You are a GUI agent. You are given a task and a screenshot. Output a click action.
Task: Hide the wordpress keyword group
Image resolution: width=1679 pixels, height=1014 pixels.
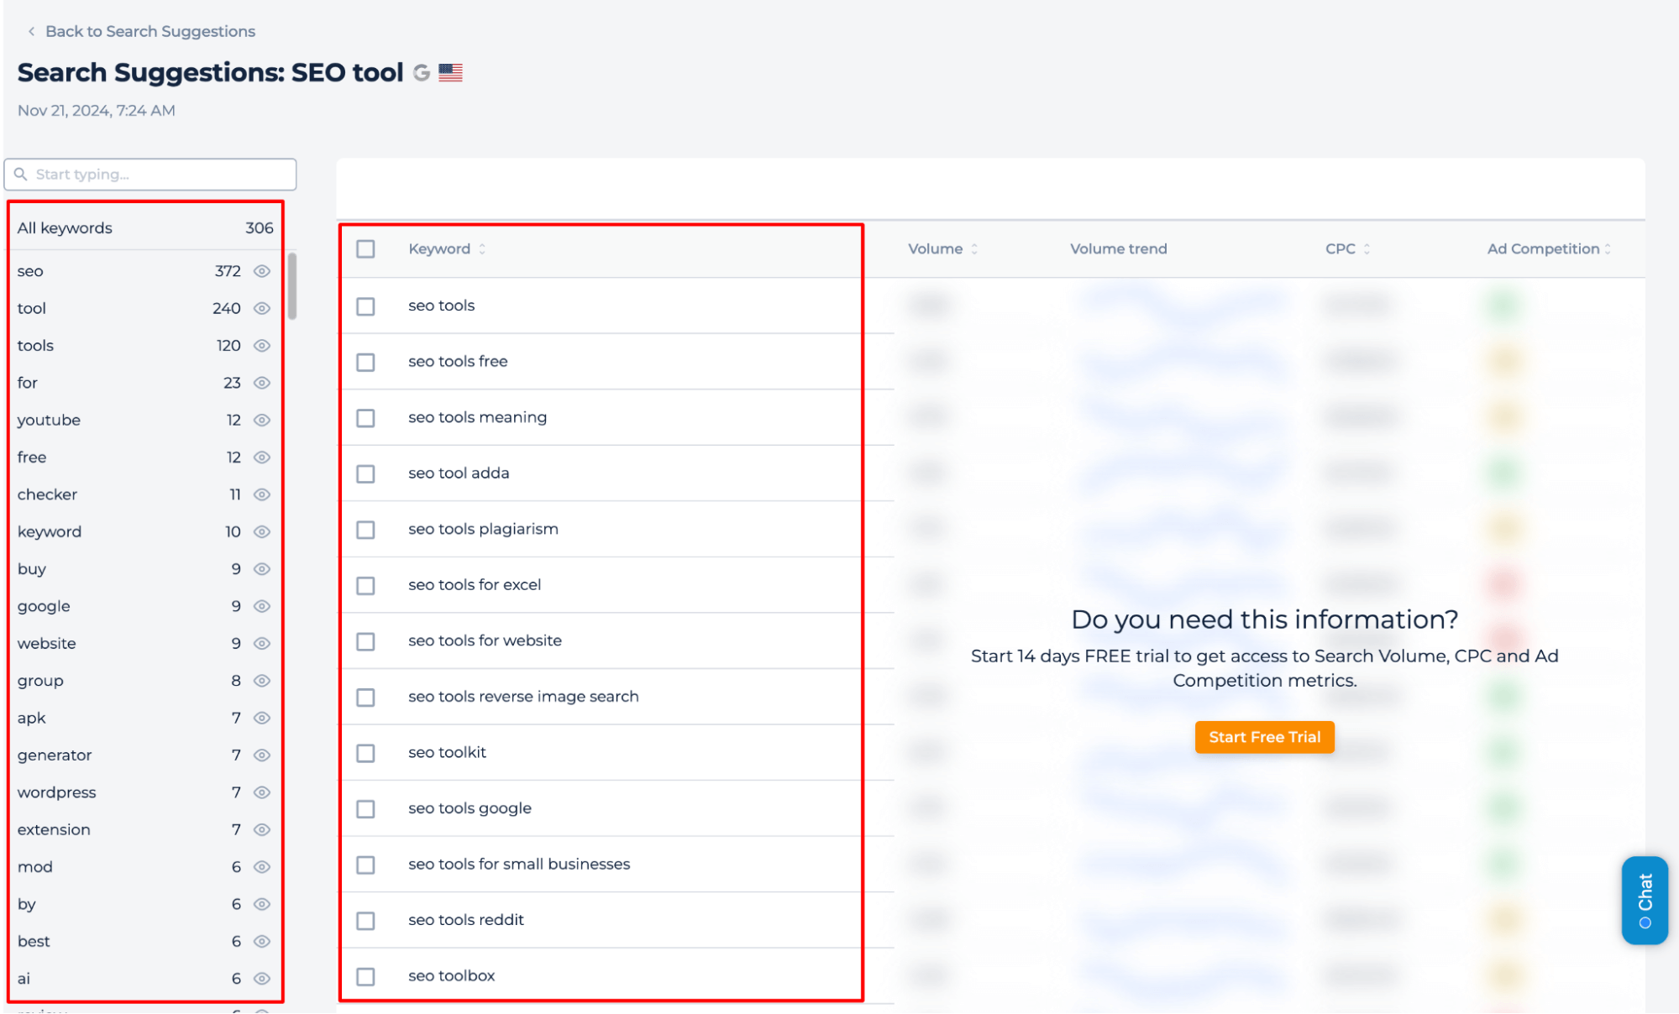(262, 792)
